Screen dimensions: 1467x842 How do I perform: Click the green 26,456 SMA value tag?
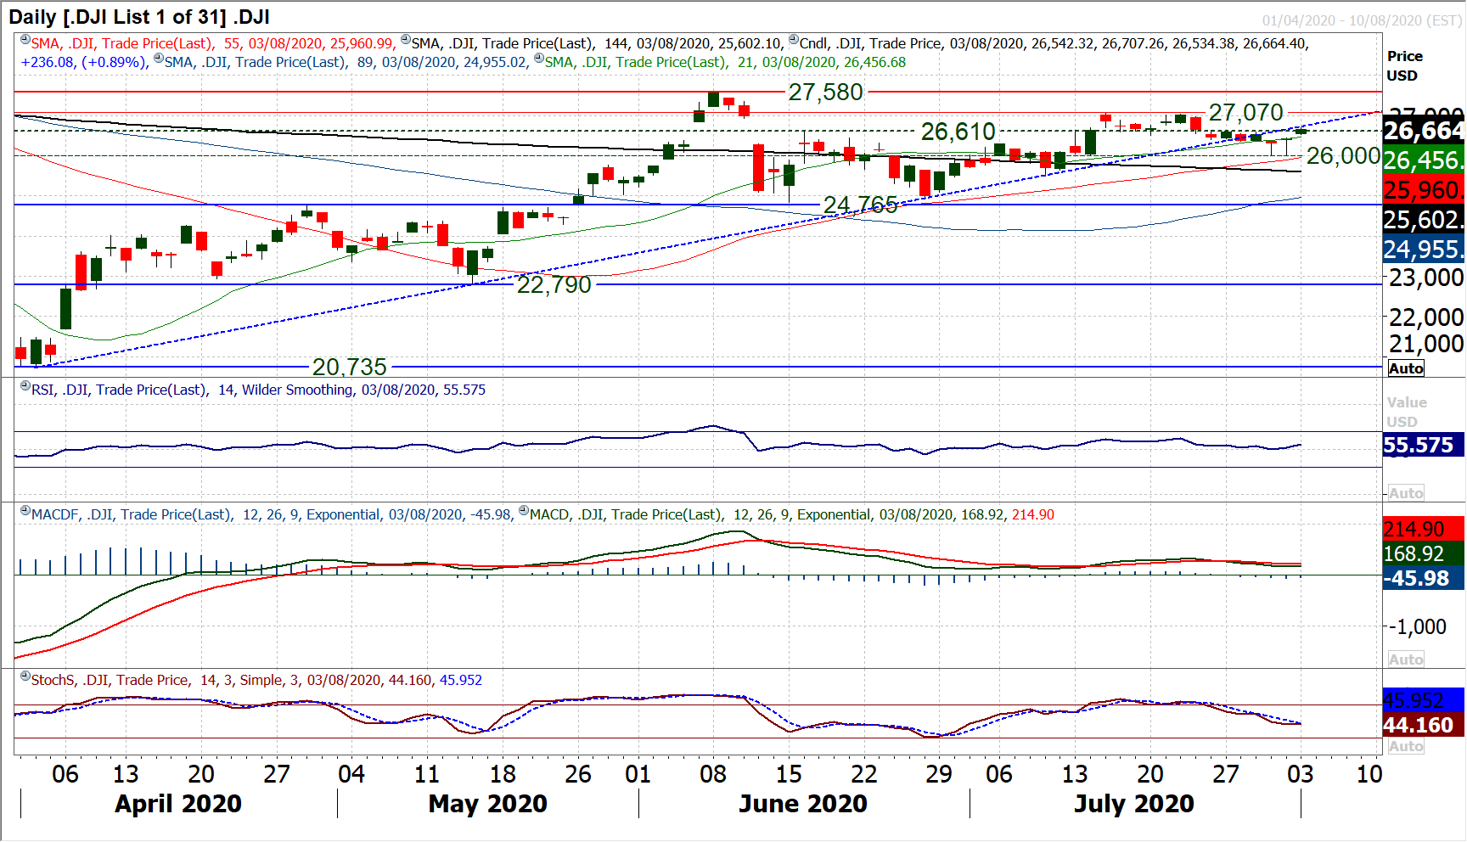(x=1424, y=160)
